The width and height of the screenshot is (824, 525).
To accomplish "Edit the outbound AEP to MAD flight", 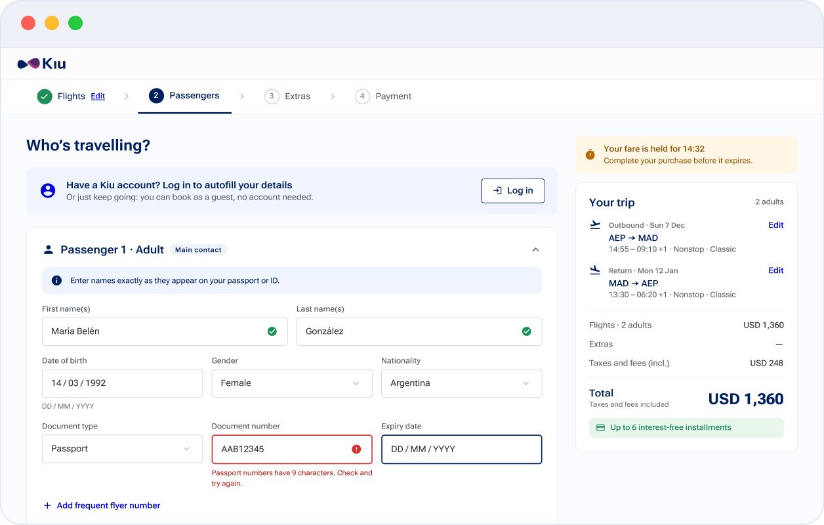I will [776, 225].
